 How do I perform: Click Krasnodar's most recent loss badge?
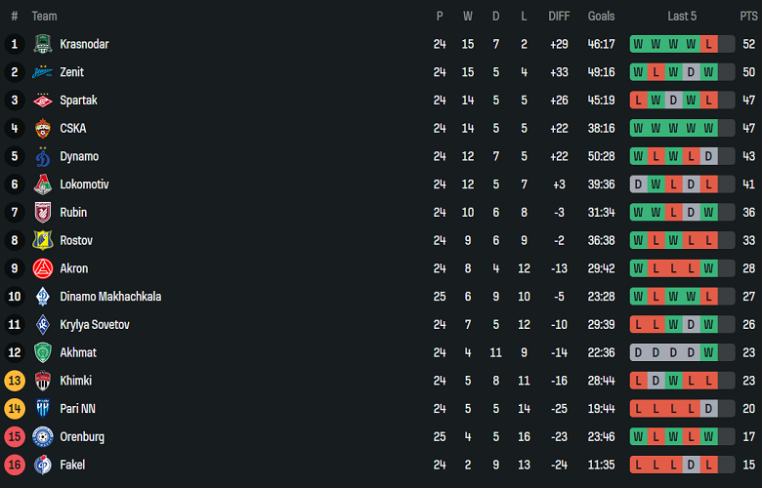click(x=708, y=44)
